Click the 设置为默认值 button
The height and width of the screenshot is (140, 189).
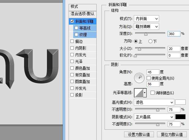pyautogui.click(x=139, y=135)
